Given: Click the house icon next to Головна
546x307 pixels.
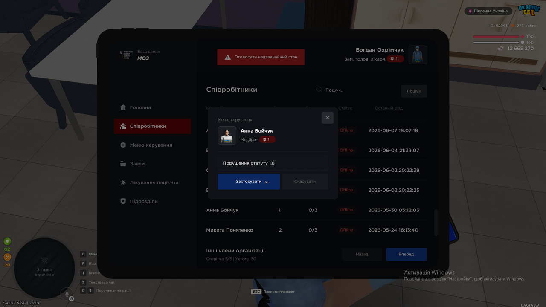Looking at the screenshot, I should pos(123,107).
